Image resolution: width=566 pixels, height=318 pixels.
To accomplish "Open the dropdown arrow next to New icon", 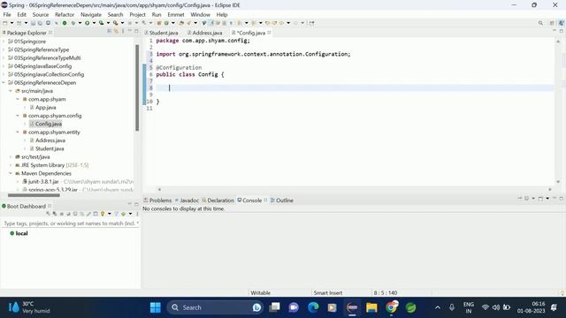I will point(11,23).
